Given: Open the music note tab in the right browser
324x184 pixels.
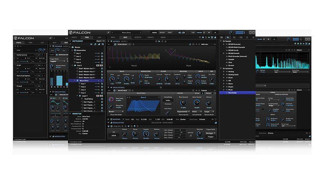Looking at the screenshot, I should (x=247, y=37).
